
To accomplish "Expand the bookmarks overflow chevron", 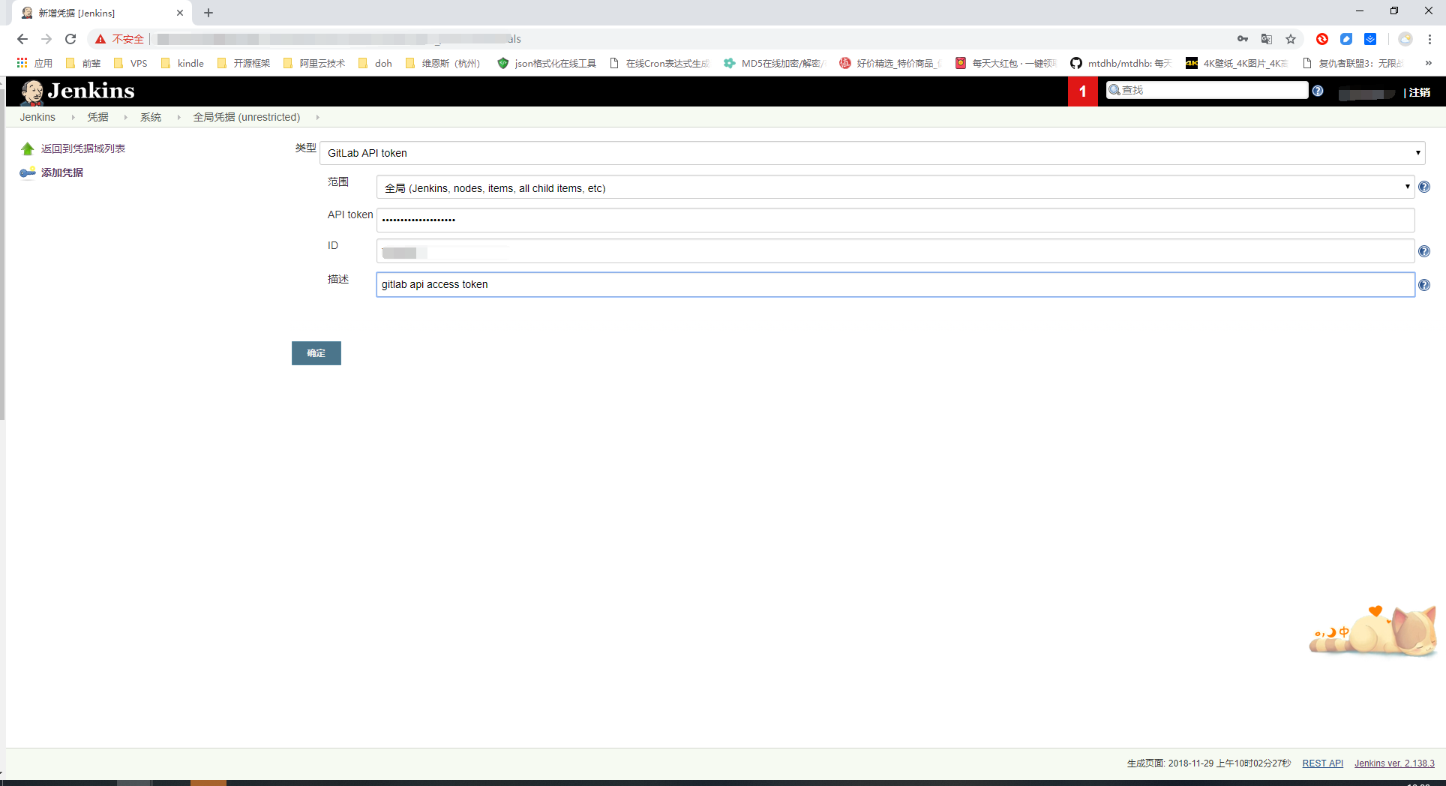I will pyautogui.click(x=1429, y=63).
